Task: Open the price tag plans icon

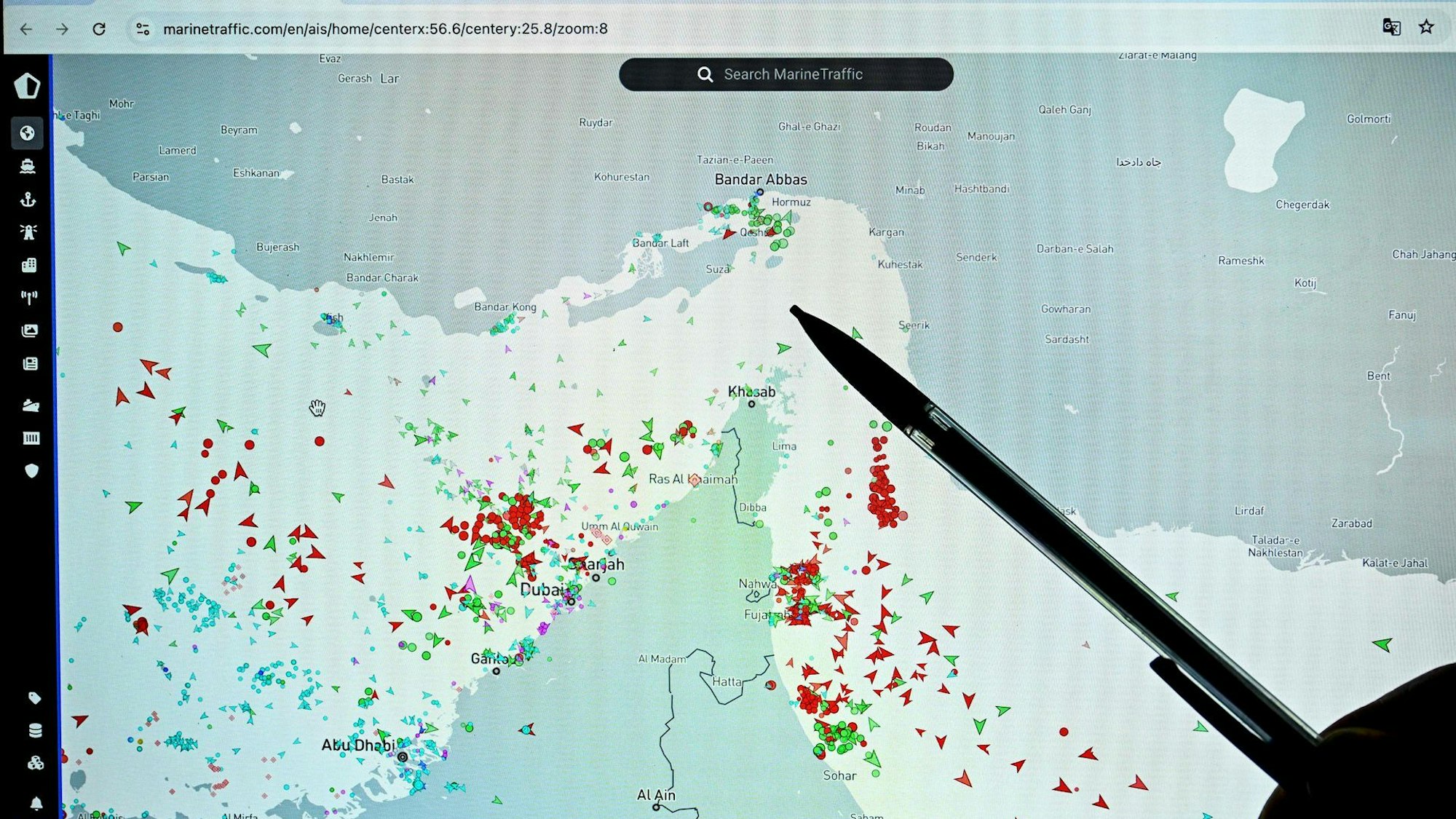Action: click(x=34, y=698)
